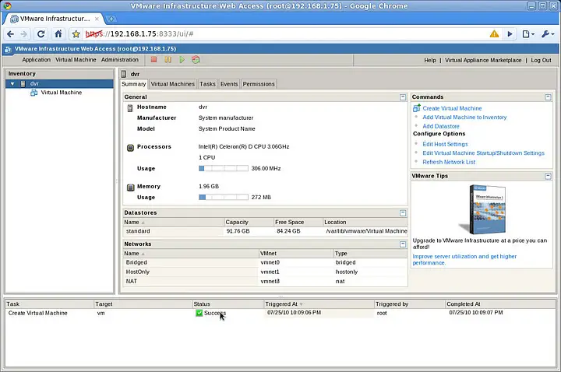The width and height of the screenshot is (561, 372).
Task: Click the Processors chip icon
Action: pyautogui.click(x=130, y=147)
